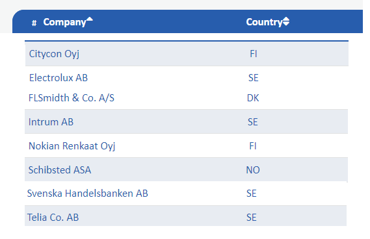Click the DK country code cell

coord(253,98)
